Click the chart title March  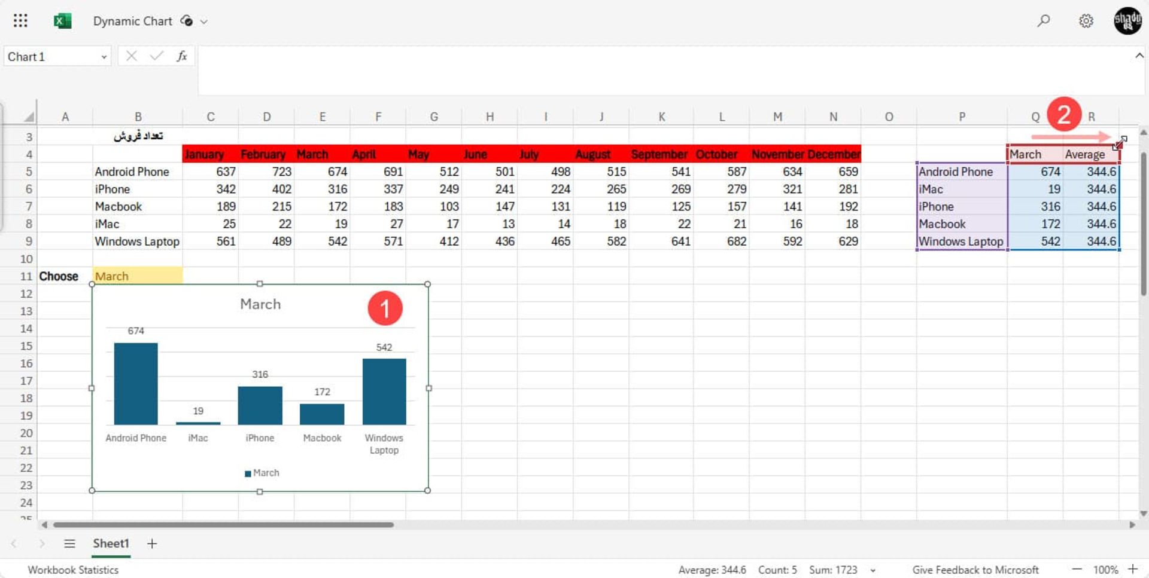pyautogui.click(x=260, y=304)
